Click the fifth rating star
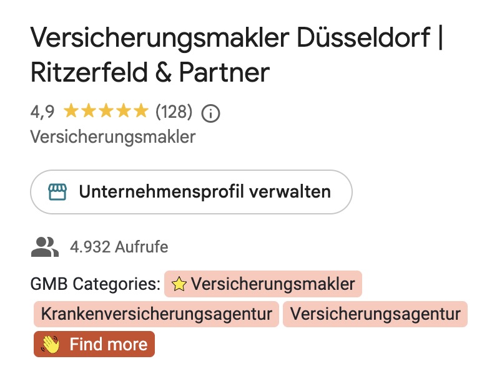Image resolution: width=502 pixels, height=374 pixels. [141, 111]
